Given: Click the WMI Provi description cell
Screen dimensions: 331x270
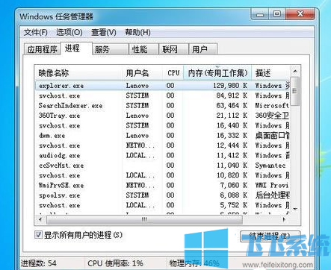Looking at the screenshot, I should pos(272,185).
